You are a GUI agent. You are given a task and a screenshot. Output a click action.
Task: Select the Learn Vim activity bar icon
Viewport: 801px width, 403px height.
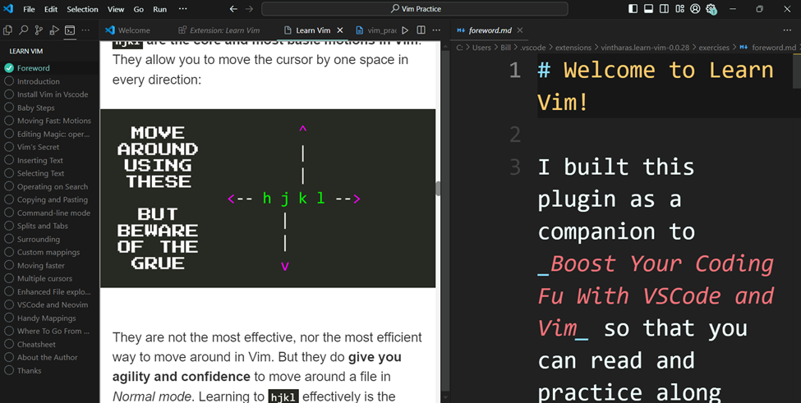[70, 30]
